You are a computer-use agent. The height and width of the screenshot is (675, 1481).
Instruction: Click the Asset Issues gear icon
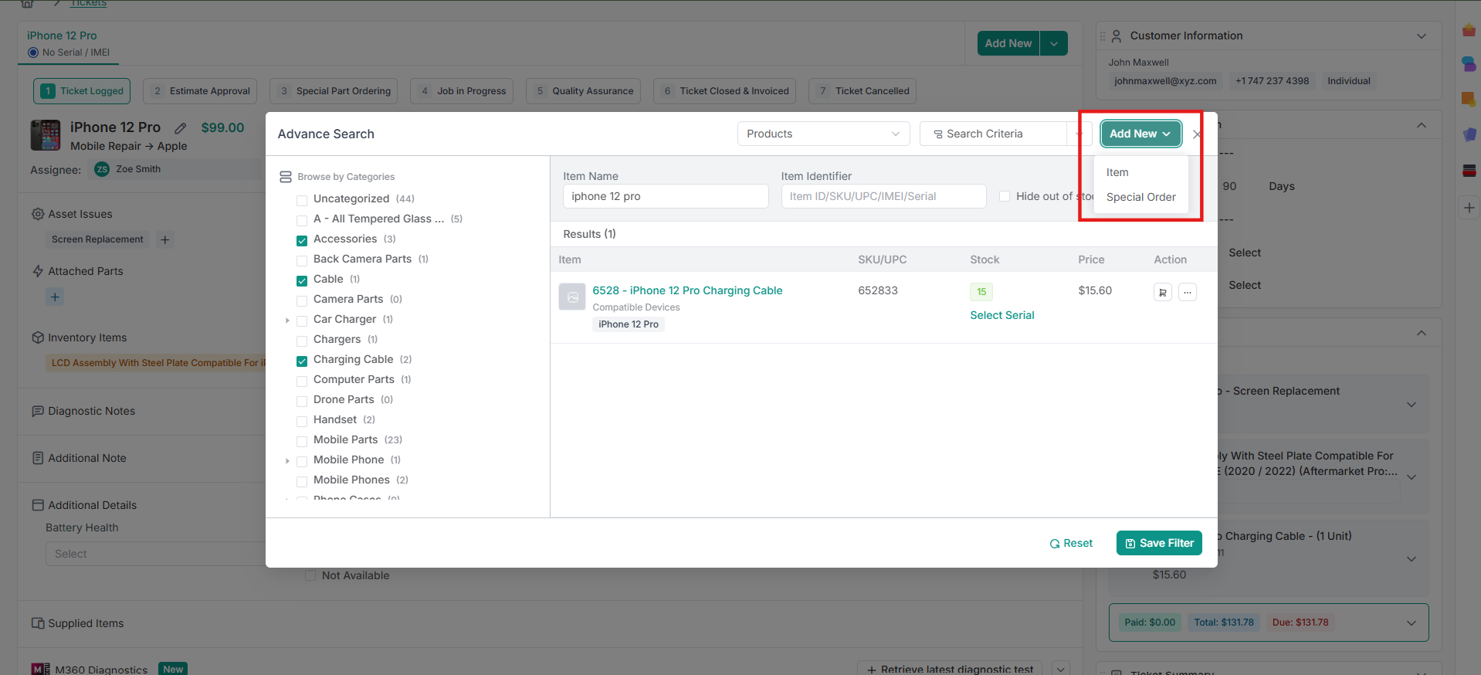tap(38, 214)
